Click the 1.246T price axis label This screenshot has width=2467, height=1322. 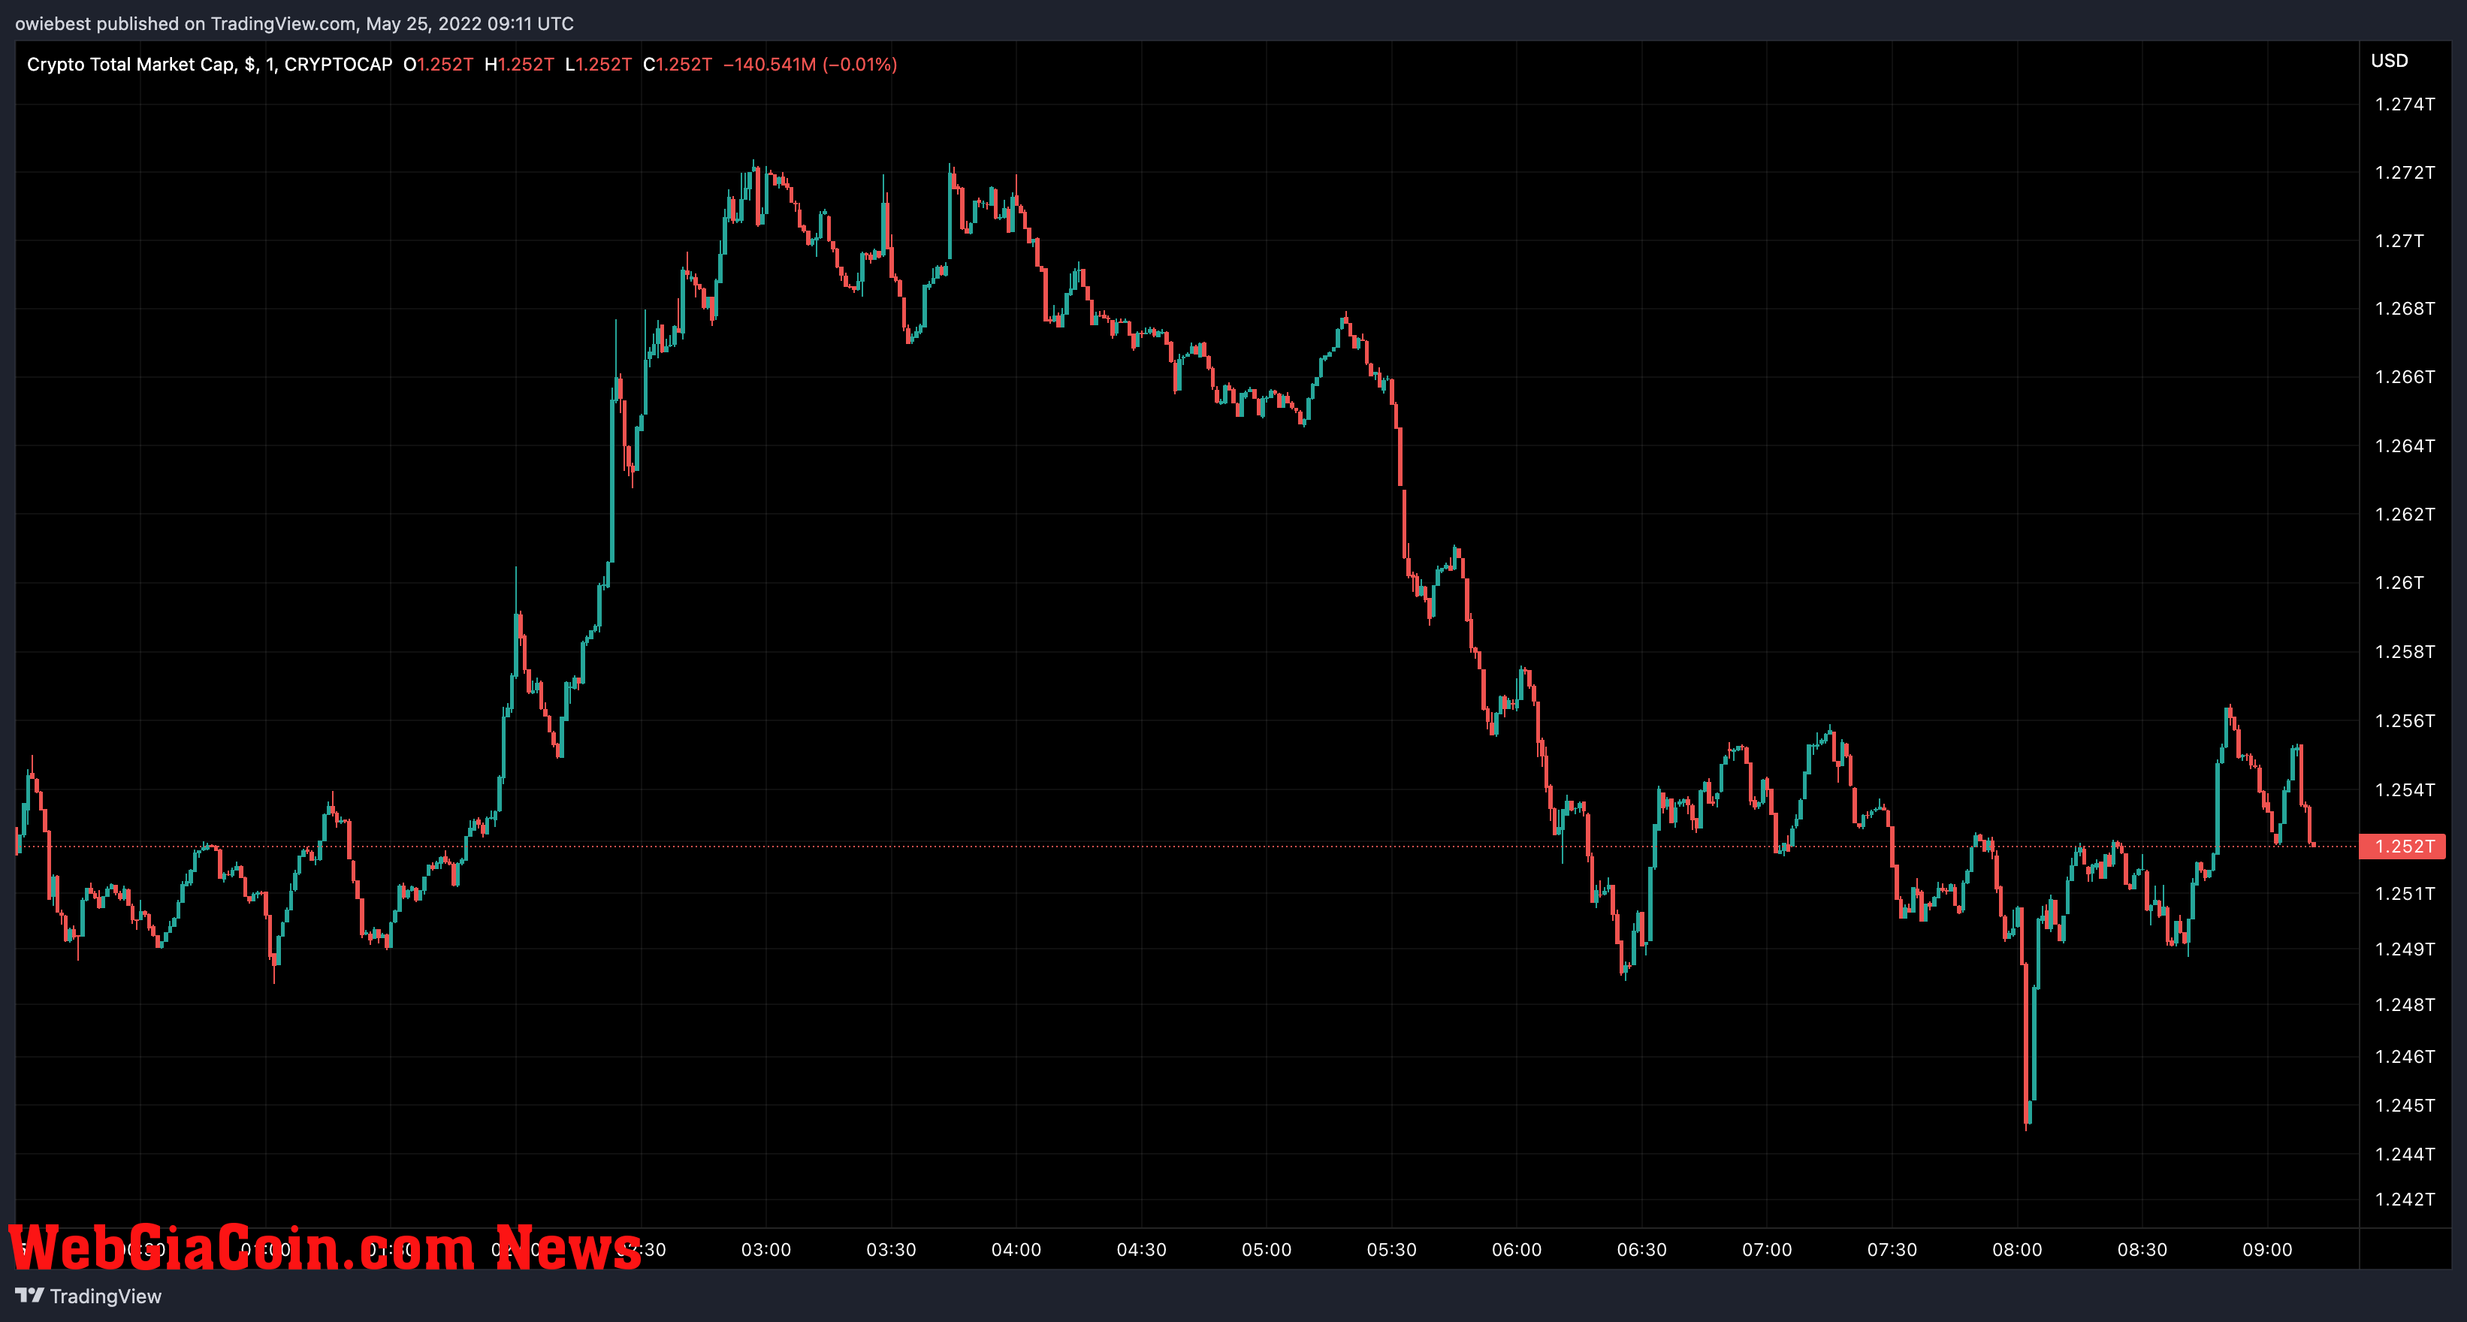2405,1057
